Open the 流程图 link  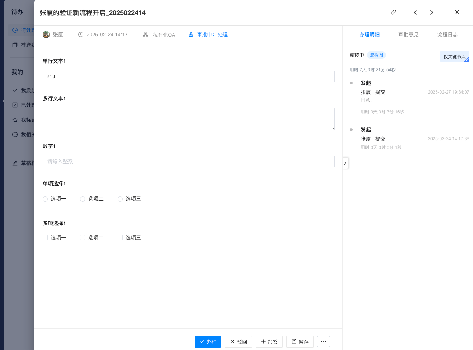[x=376, y=55]
